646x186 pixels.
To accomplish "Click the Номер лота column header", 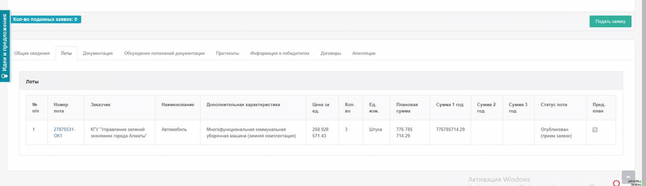I will pos(61,108).
